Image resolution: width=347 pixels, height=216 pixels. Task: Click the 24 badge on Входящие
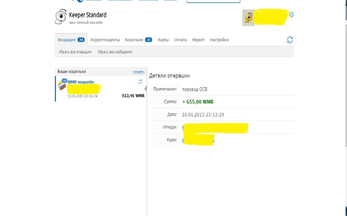(x=81, y=40)
